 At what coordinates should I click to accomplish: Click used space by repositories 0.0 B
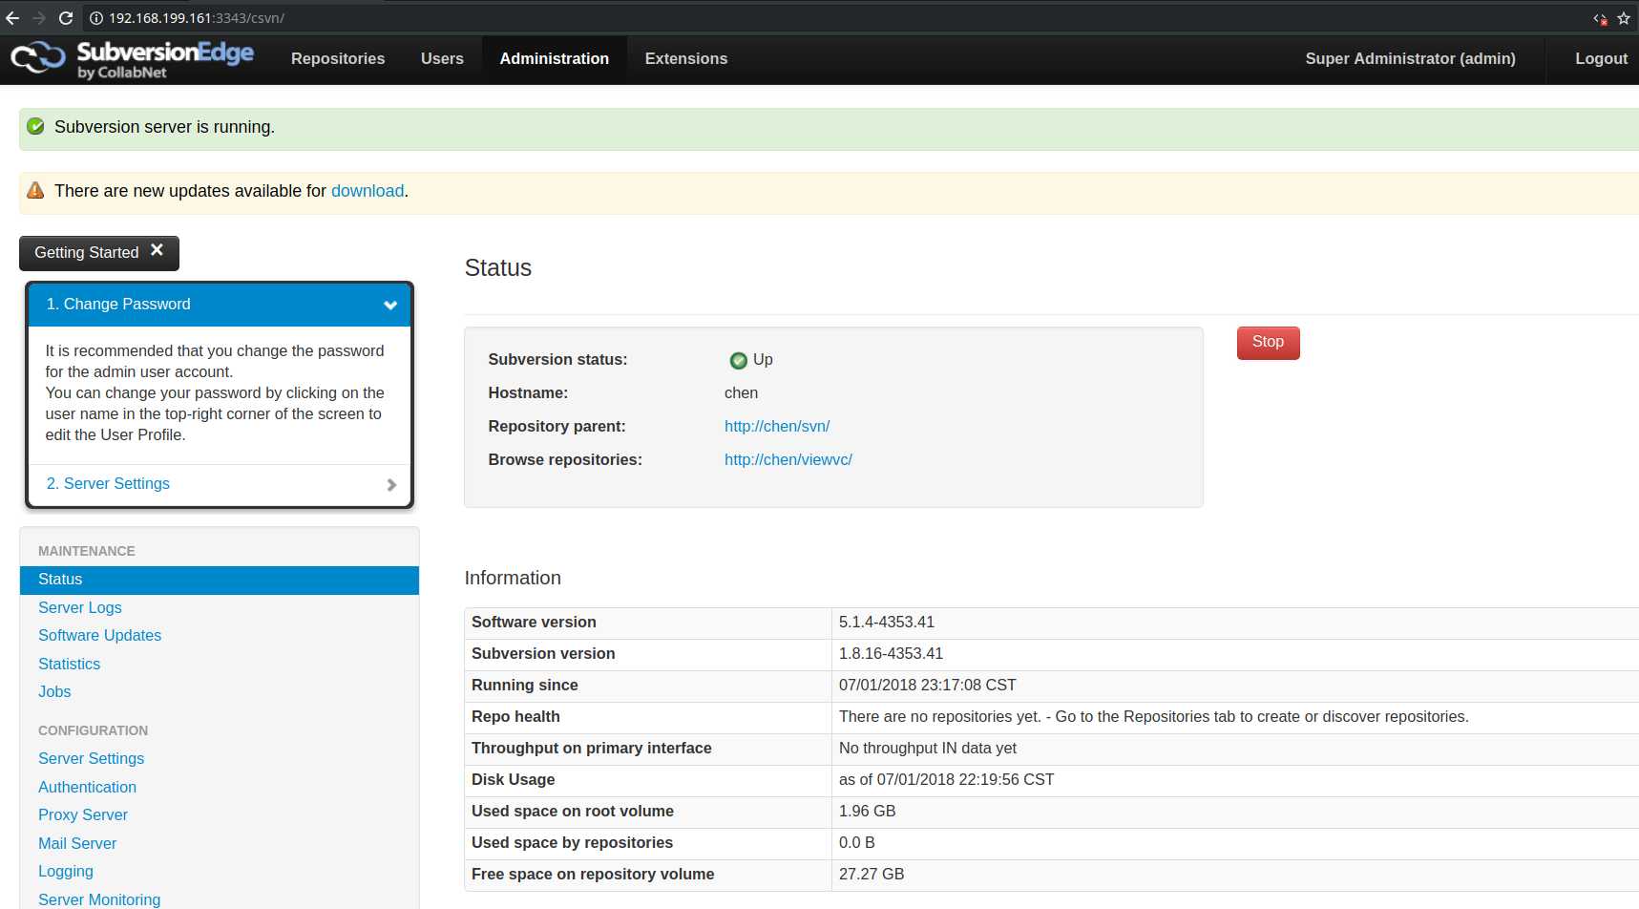857,843
